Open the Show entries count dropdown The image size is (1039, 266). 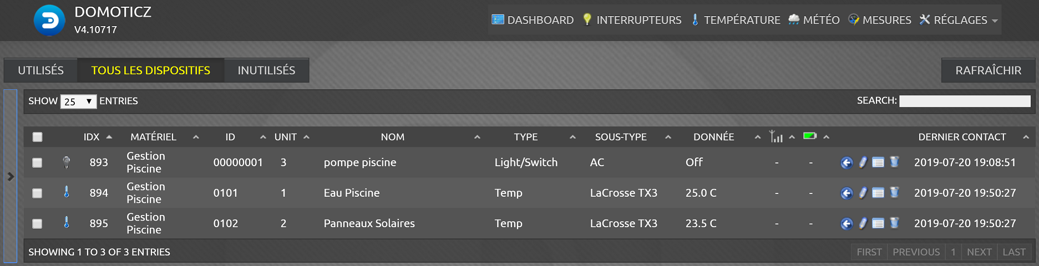click(78, 101)
